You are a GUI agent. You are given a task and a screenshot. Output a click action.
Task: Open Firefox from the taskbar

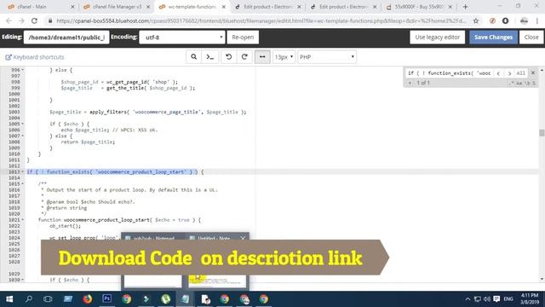[x=88, y=299]
